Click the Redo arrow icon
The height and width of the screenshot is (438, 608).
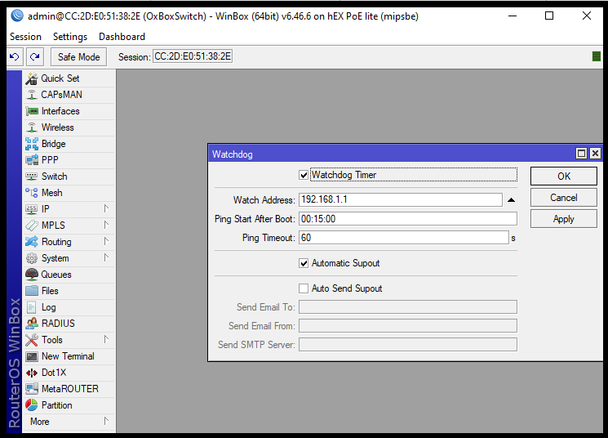35,57
